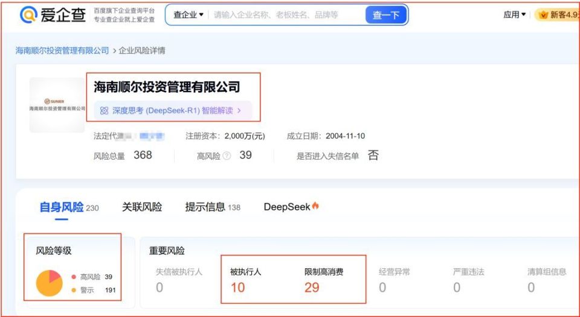Focus the company name search input field
The height and width of the screenshot is (317, 580).
point(286,15)
